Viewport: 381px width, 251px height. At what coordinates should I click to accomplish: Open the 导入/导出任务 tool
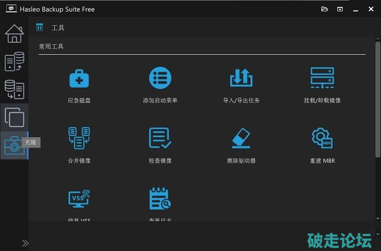241,78
